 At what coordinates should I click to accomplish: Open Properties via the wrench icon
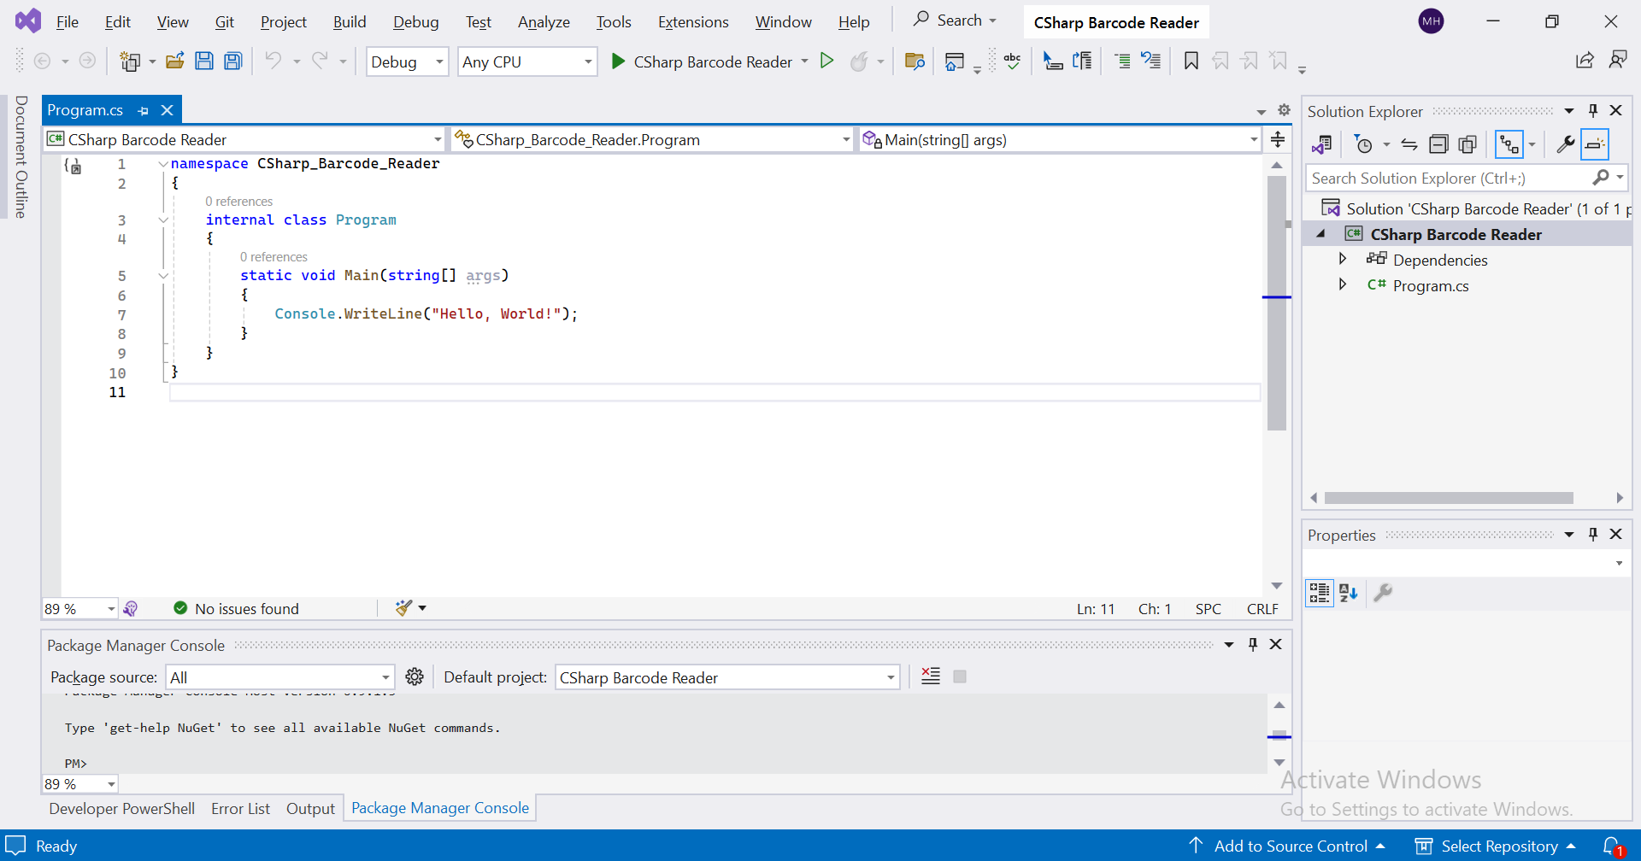[x=1566, y=143]
